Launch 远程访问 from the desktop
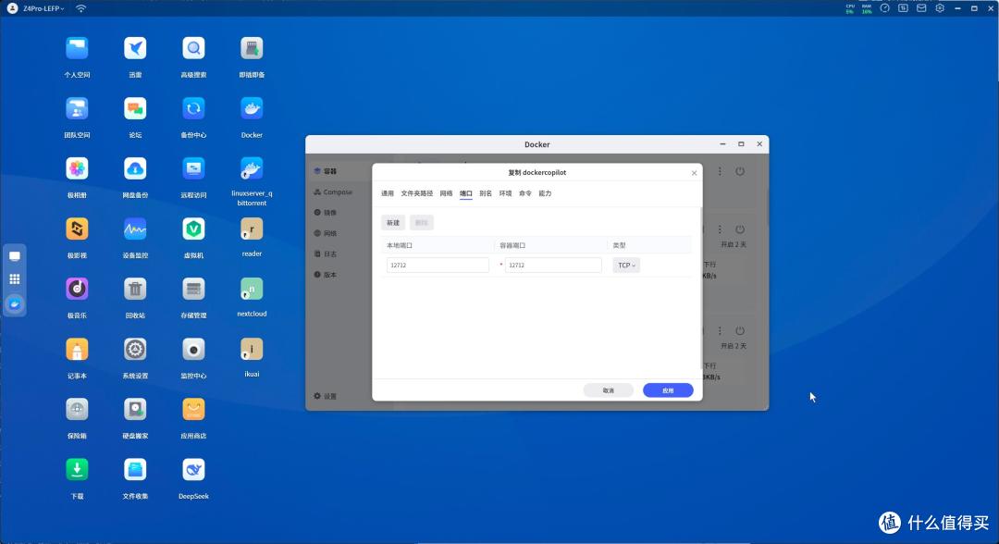 (x=193, y=168)
